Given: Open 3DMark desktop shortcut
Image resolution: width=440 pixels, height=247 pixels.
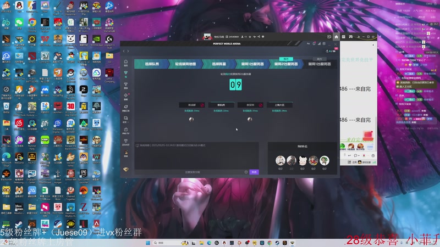Looking at the screenshot, I should tap(6, 41).
